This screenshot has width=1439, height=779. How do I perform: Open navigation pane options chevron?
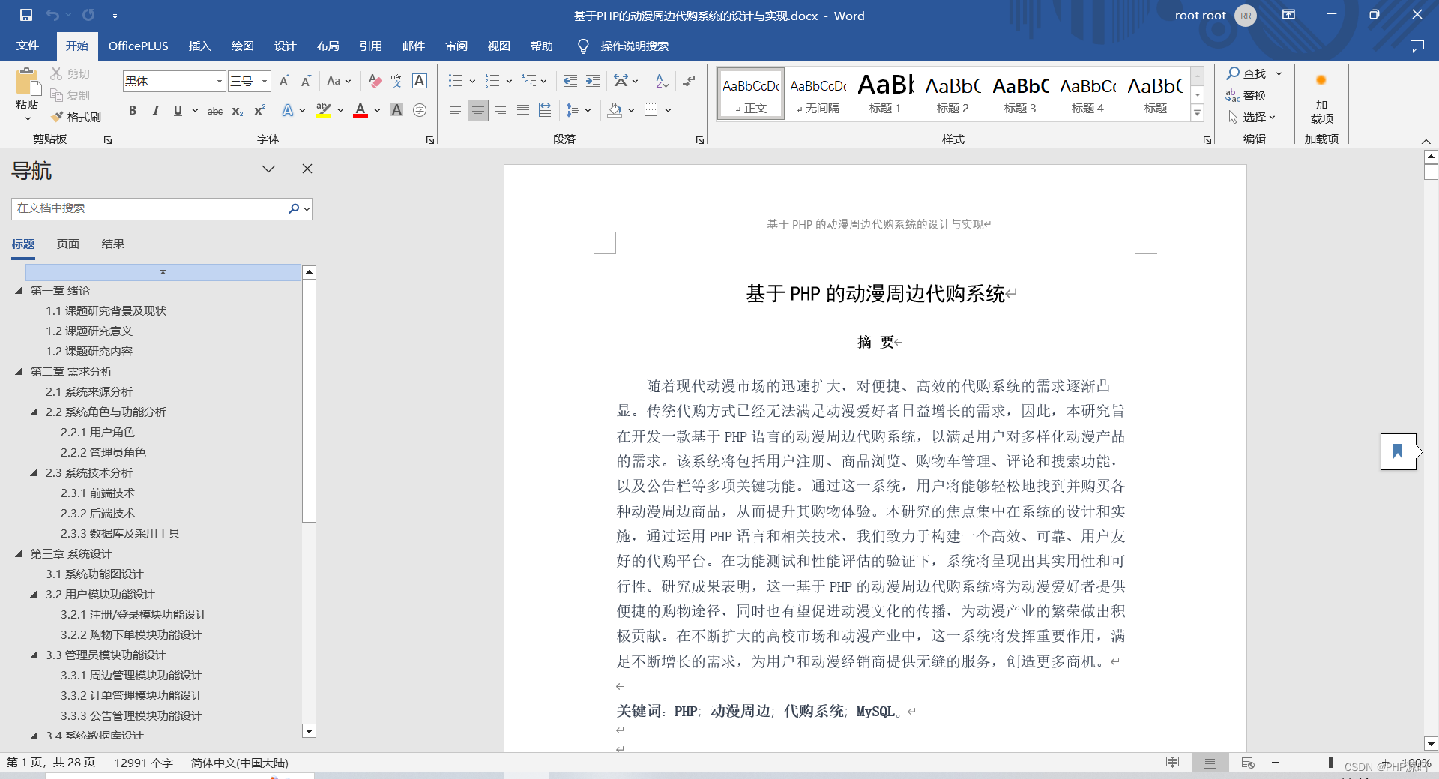[268, 169]
